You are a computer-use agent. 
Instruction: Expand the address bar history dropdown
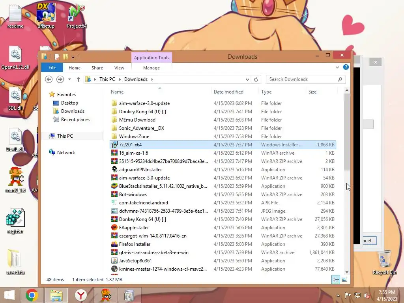click(x=247, y=79)
